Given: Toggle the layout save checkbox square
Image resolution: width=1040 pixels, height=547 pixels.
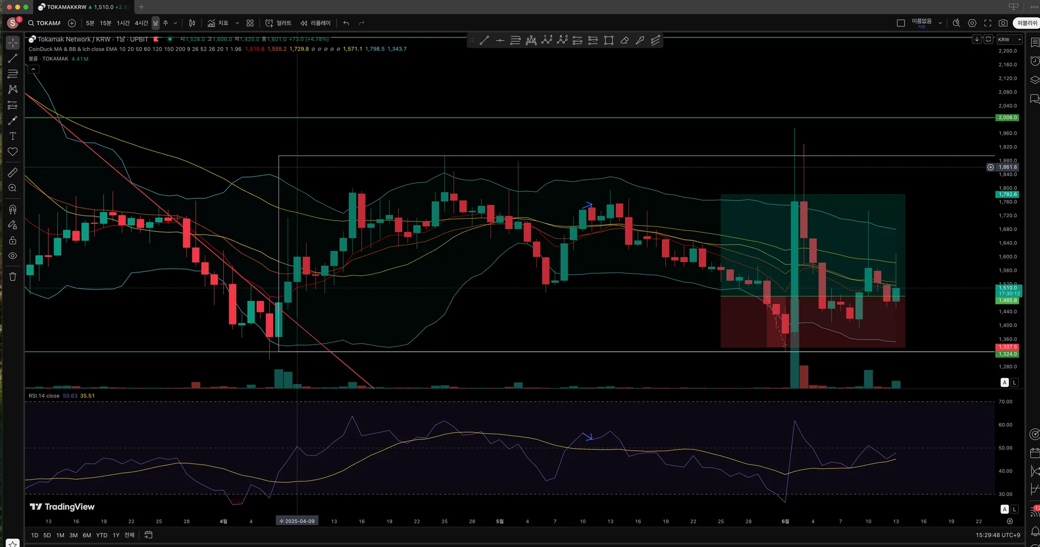Looking at the screenshot, I should pos(901,23).
